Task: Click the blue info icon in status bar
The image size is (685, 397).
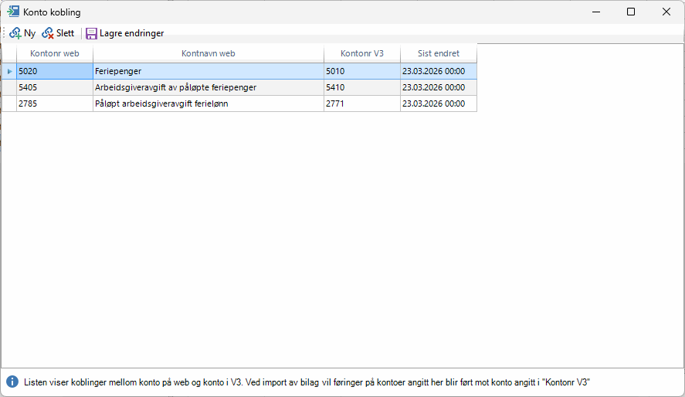Action: [12, 382]
